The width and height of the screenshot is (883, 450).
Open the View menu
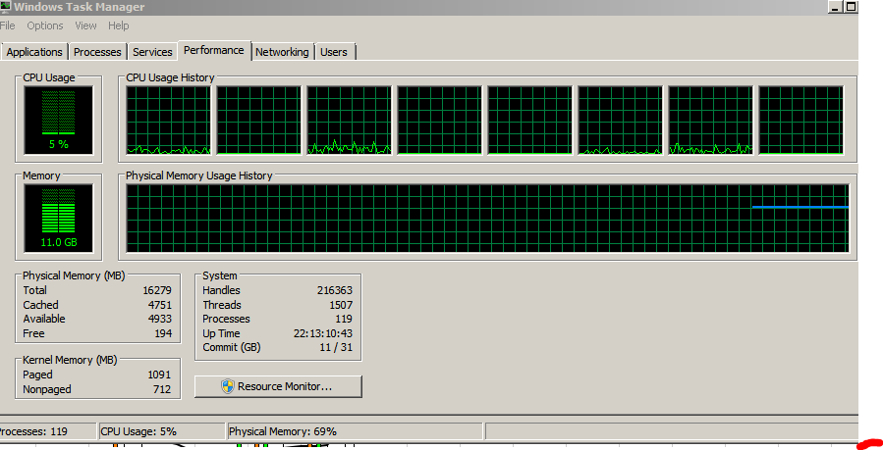85,25
